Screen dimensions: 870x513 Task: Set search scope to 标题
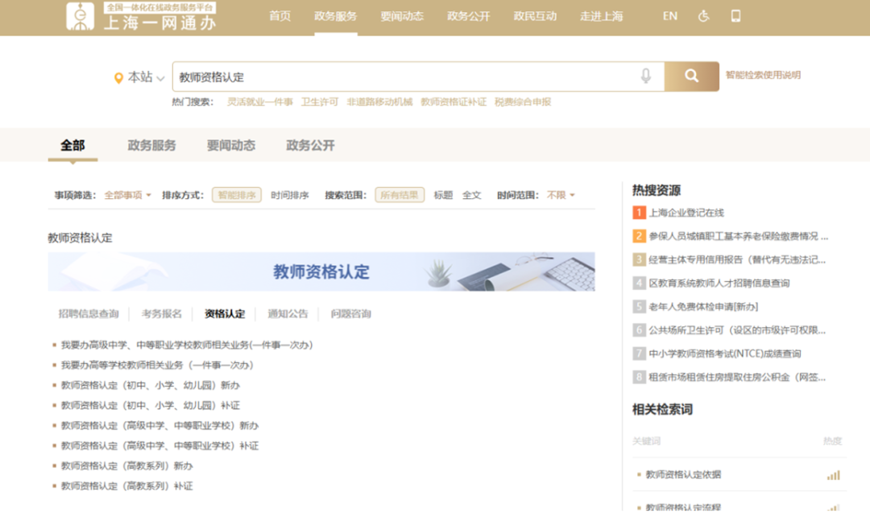point(443,195)
